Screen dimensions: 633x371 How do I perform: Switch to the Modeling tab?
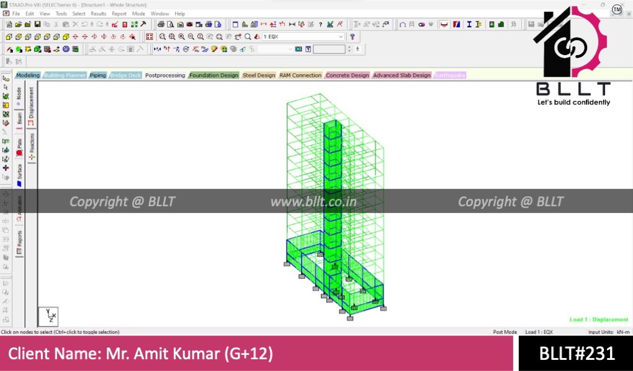(x=28, y=76)
